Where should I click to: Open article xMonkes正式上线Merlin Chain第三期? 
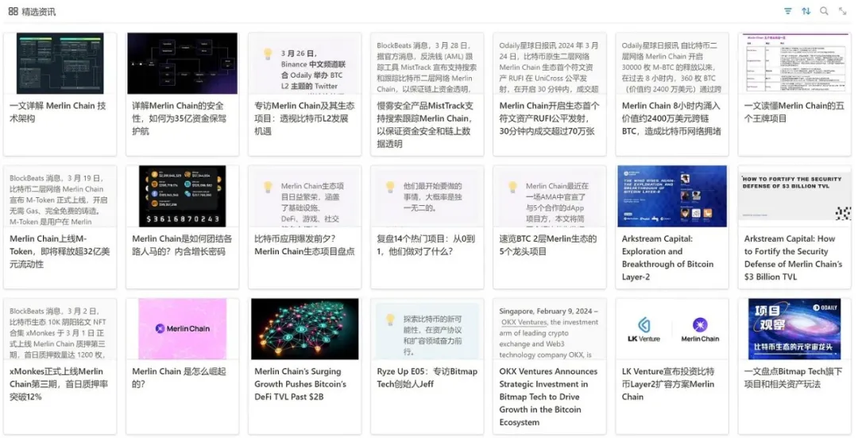pyautogui.click(x=59, y=384)
